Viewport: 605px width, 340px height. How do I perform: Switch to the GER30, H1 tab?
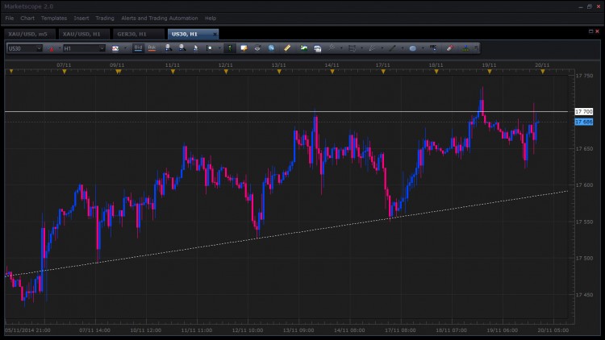tap(131, 34)
